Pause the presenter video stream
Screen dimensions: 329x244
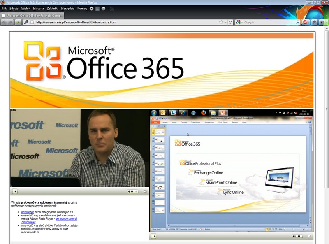[15, 191]
